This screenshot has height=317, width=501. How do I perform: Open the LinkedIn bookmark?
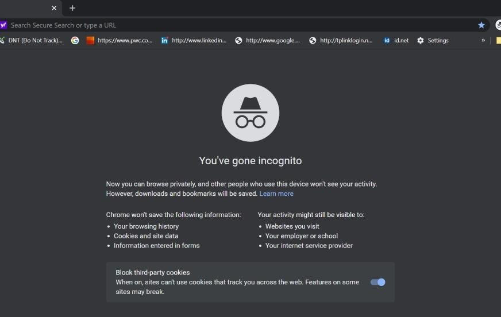pyautogui.click(x=194, y=41)
